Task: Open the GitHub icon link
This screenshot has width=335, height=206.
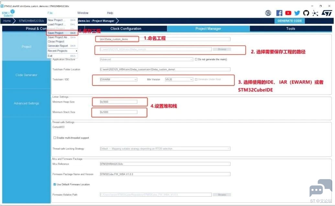Action: 306,13
